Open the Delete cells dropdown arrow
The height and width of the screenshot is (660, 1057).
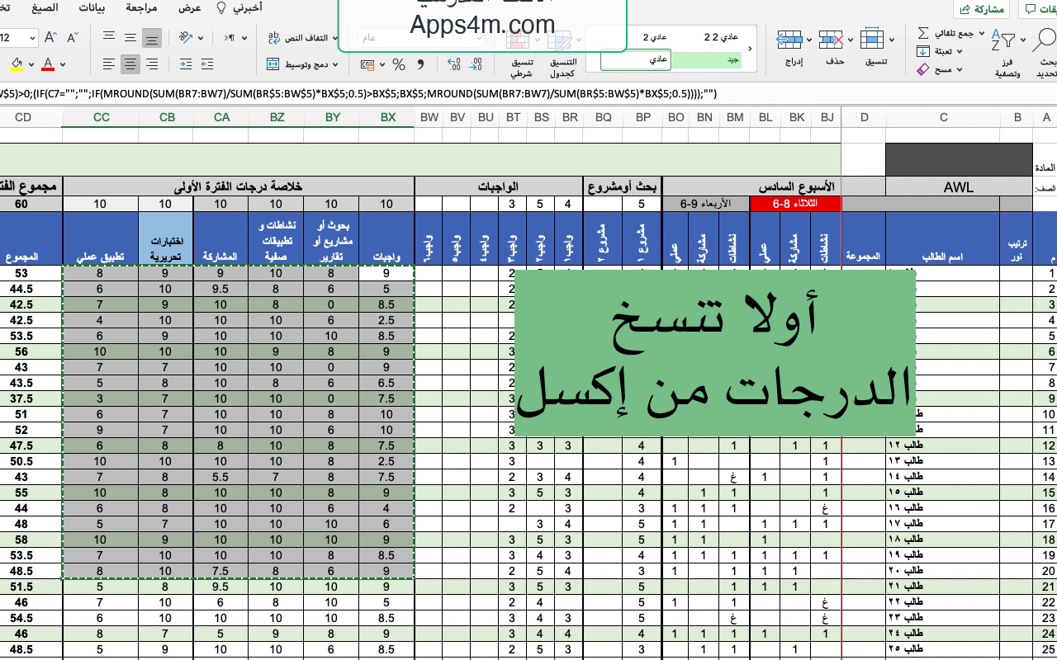point(851,39)
